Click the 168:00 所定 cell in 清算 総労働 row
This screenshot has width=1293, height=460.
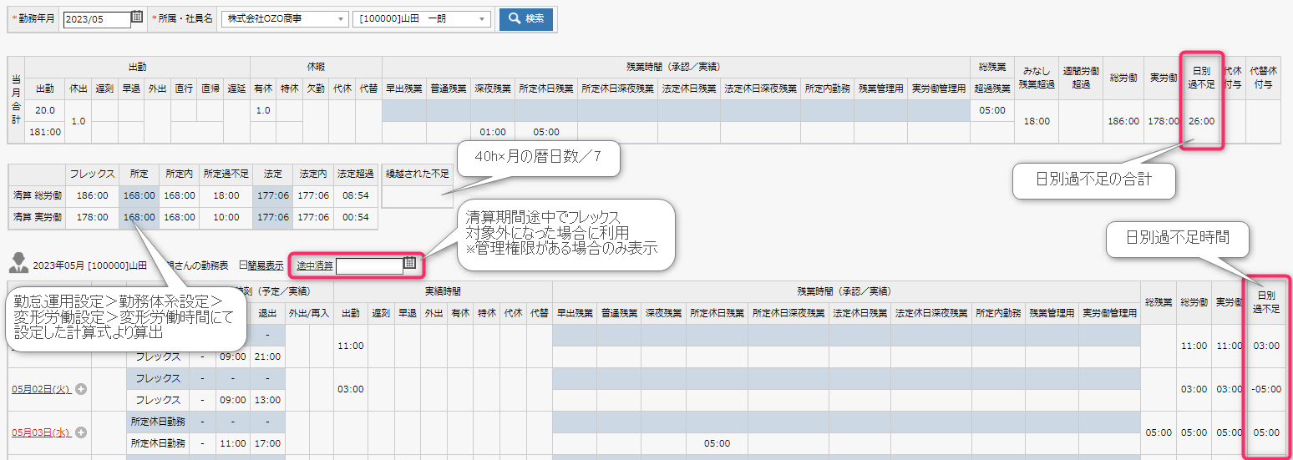click(x=139, y=195)
